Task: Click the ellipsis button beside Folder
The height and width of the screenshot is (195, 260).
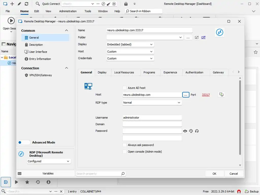Action: coord(188,38)
